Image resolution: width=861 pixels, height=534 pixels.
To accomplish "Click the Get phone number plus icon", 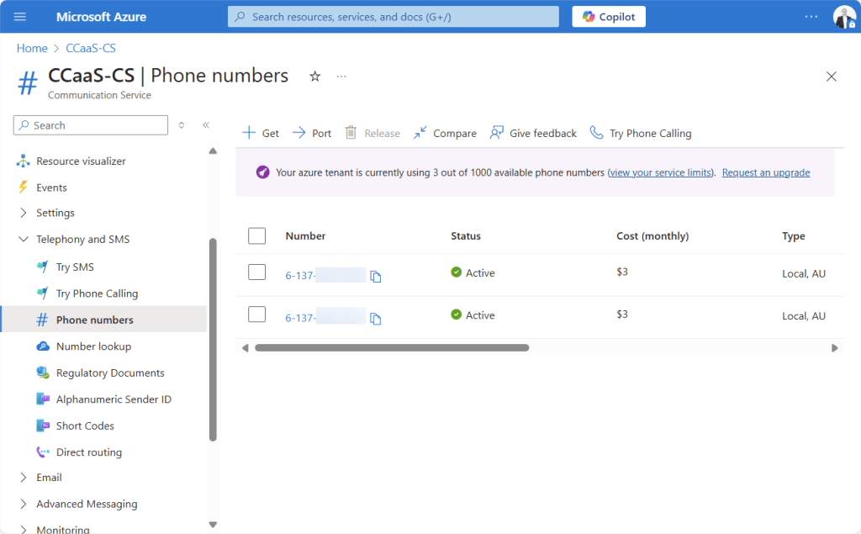I will 249,133.
